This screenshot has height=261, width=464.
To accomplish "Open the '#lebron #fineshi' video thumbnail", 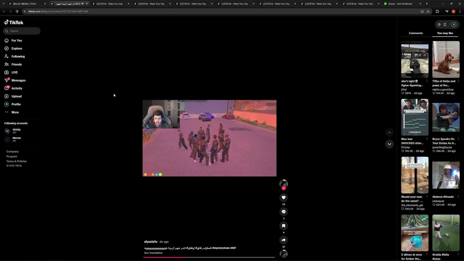I will pyautogui.click(x=446, y=175).
